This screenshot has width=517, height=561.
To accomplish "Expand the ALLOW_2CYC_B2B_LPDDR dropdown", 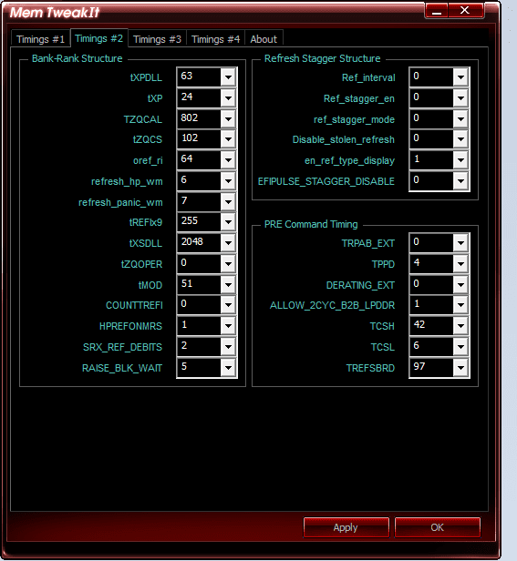I will [460, 305].
